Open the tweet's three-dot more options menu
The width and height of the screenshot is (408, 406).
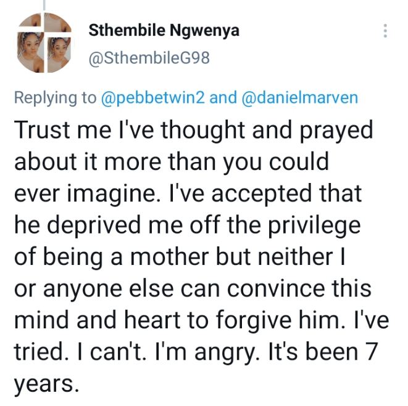click(385, 31)
